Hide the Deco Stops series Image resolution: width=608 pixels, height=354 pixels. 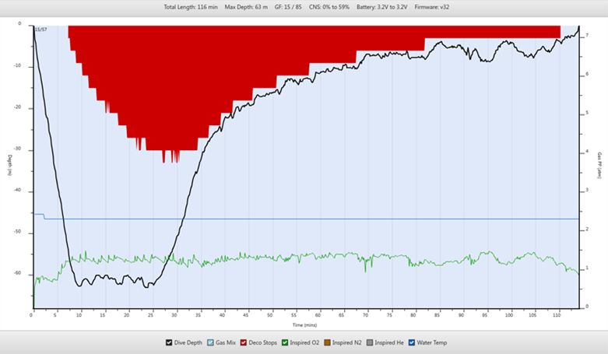[x=245, y=342]
